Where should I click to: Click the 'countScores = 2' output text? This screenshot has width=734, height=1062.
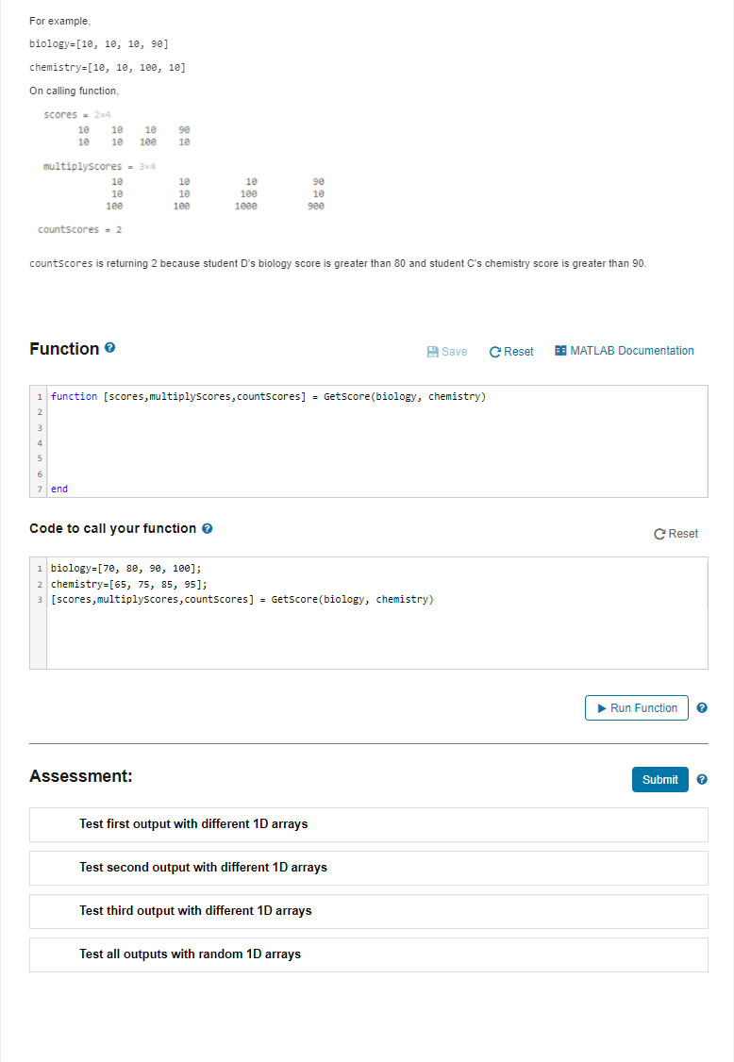[x=80, y=229]
